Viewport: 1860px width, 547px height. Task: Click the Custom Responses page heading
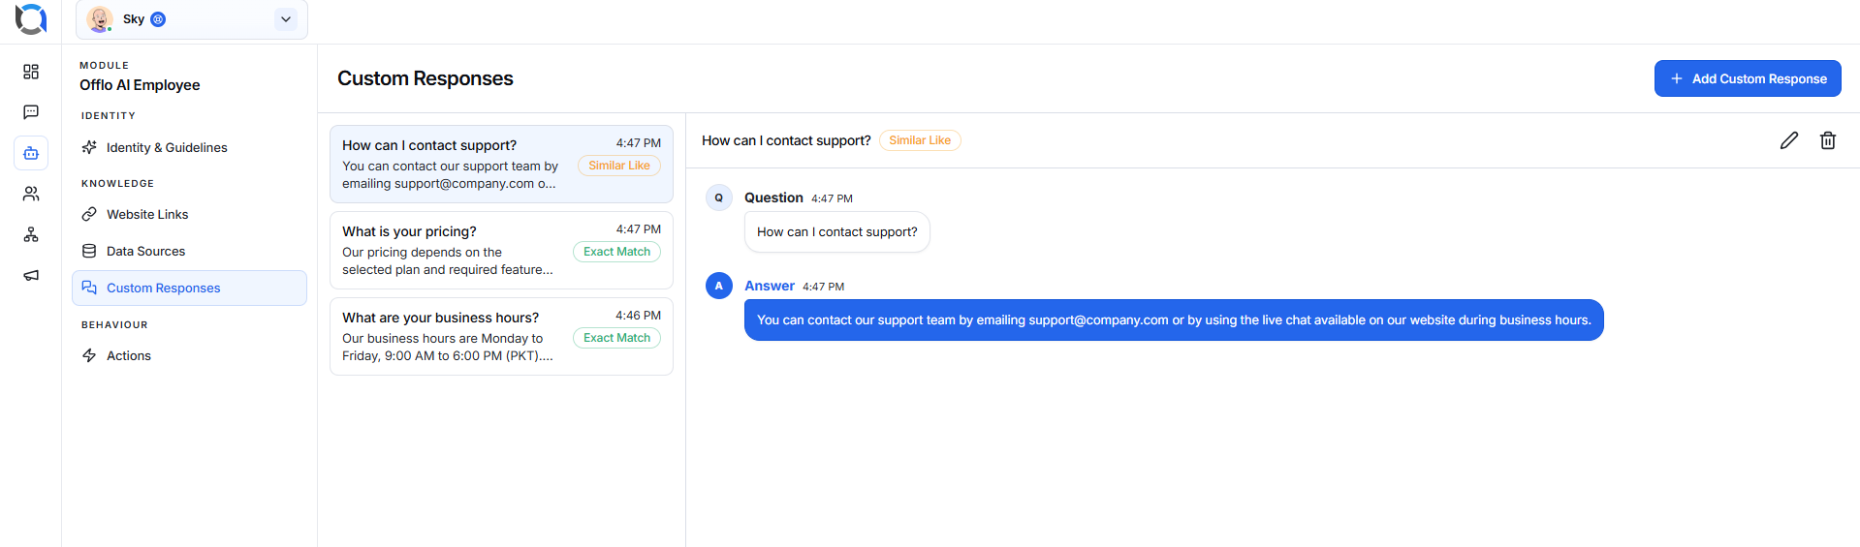click(426, 78)
